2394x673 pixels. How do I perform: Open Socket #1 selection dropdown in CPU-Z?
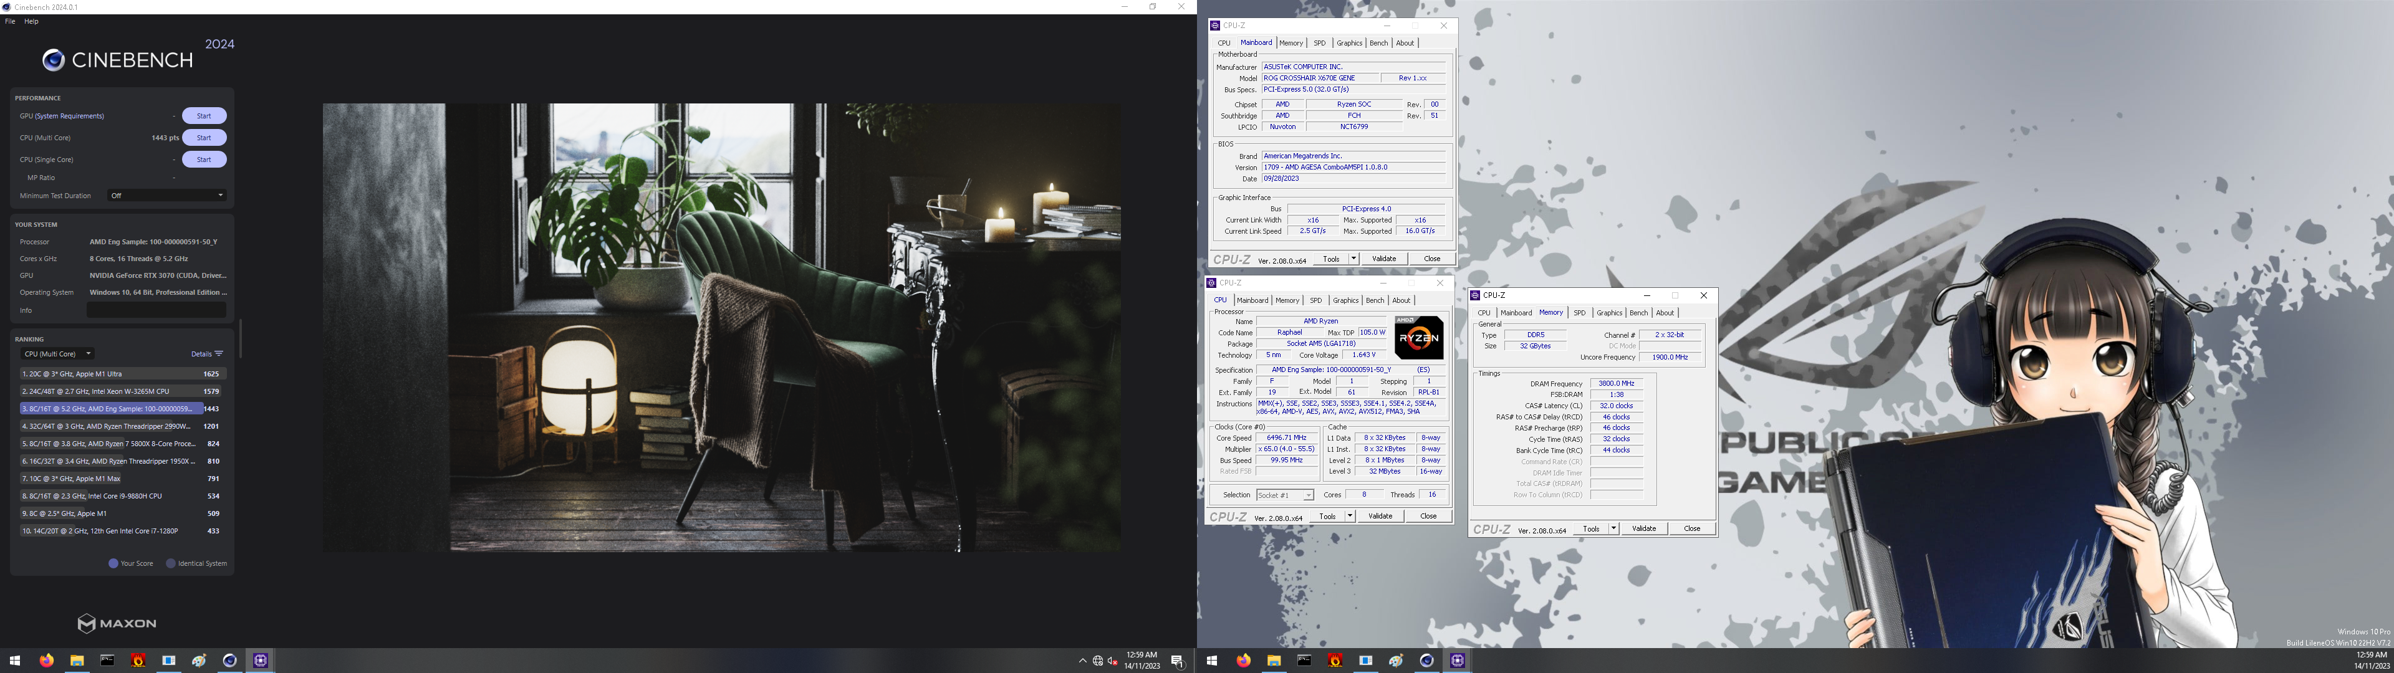[x=1284, y=495]
